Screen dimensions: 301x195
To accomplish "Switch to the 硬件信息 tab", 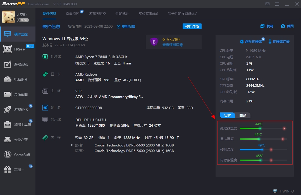I will (x=49, y=14).
